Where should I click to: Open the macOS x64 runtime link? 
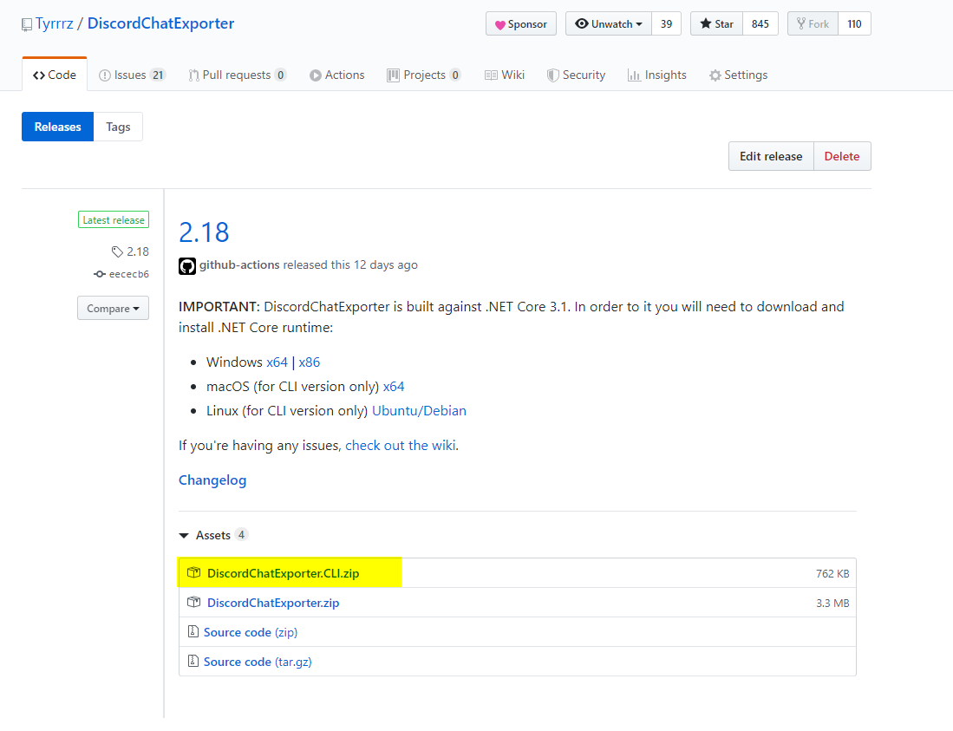point(394,387)
